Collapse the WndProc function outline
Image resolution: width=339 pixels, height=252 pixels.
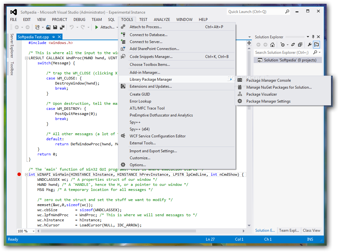pyautogui.click(x=26, y=58)
